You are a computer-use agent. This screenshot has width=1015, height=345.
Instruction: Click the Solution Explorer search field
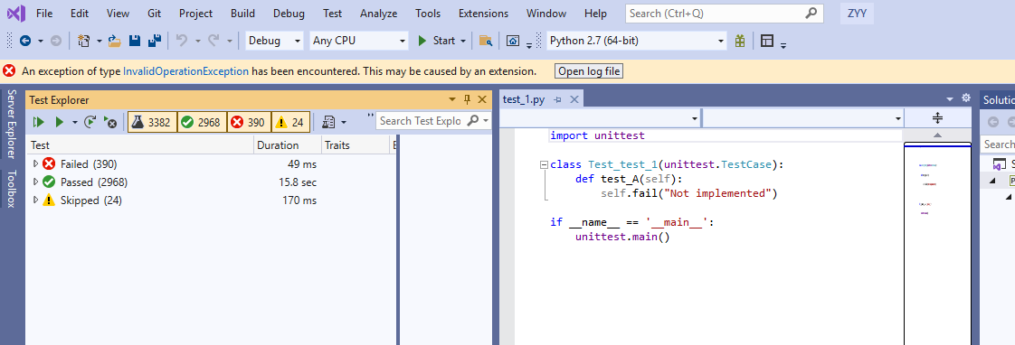click(998, 144)
